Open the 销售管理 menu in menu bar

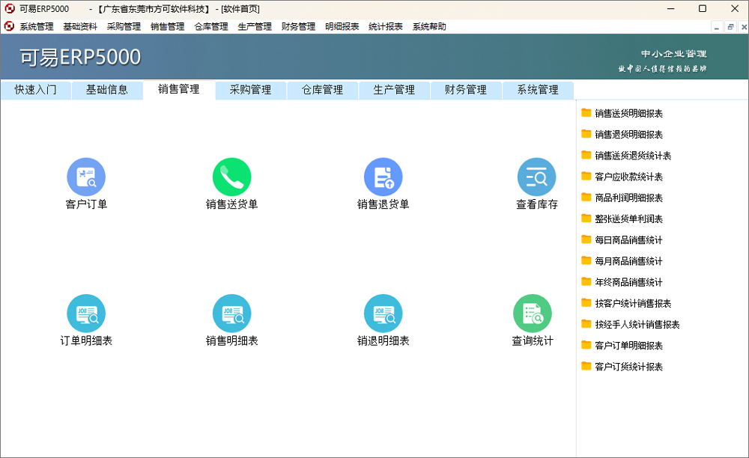(167, 27)
